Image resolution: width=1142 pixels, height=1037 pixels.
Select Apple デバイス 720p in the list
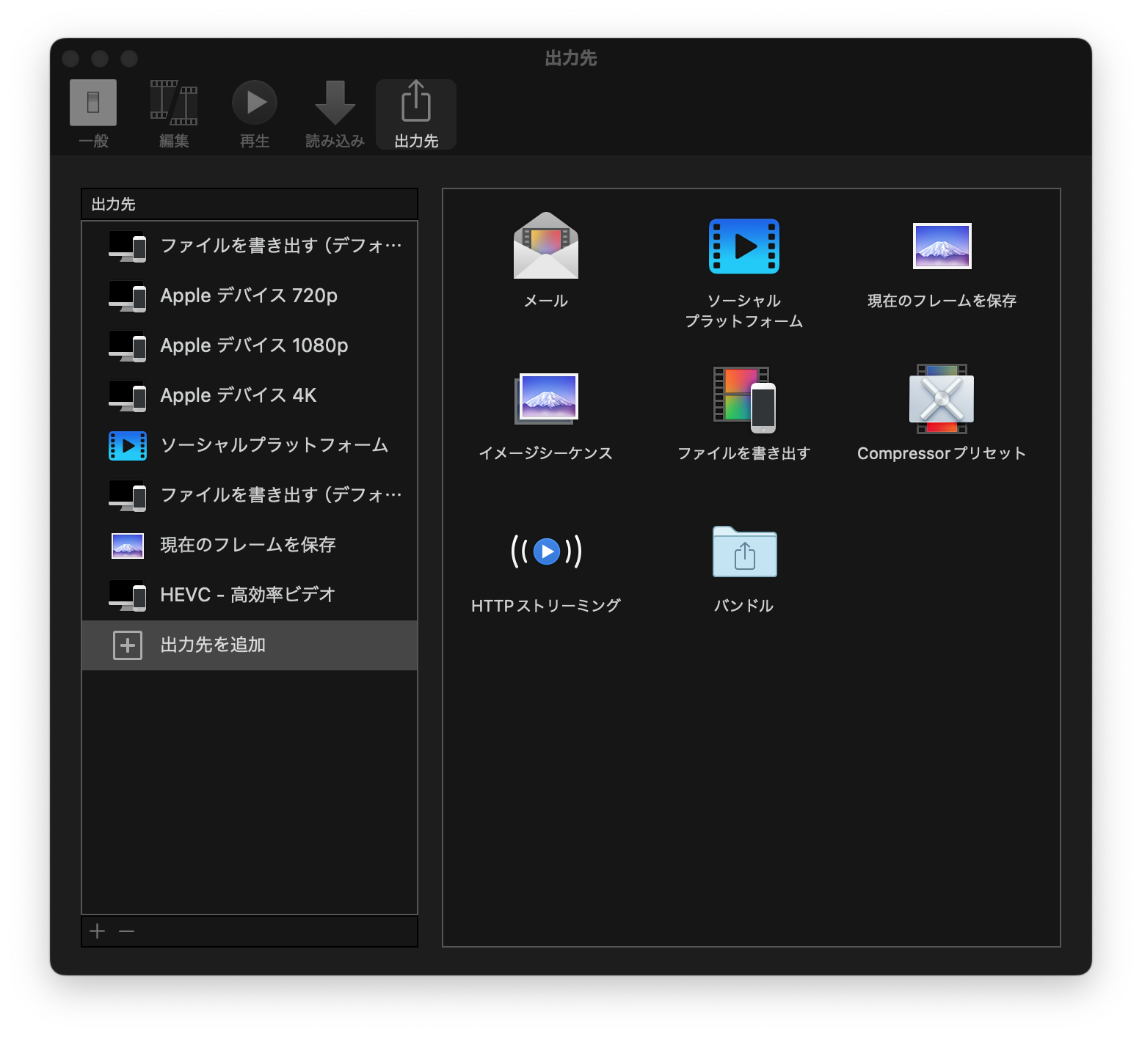249,296
